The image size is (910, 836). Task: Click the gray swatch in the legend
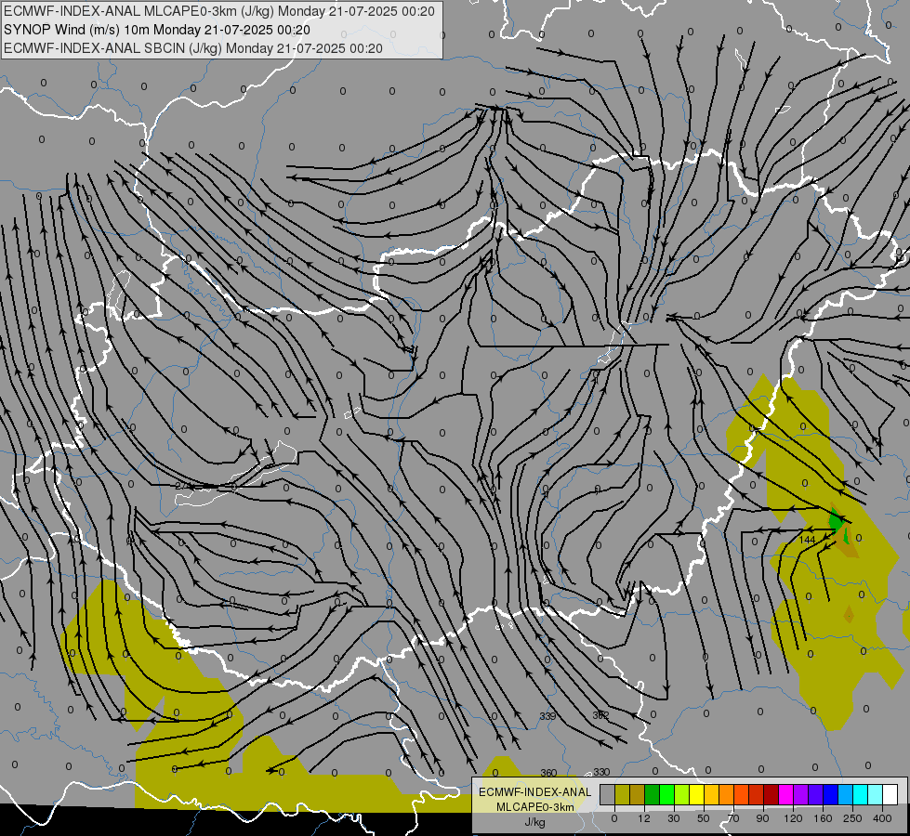click(x=608, y=794)
